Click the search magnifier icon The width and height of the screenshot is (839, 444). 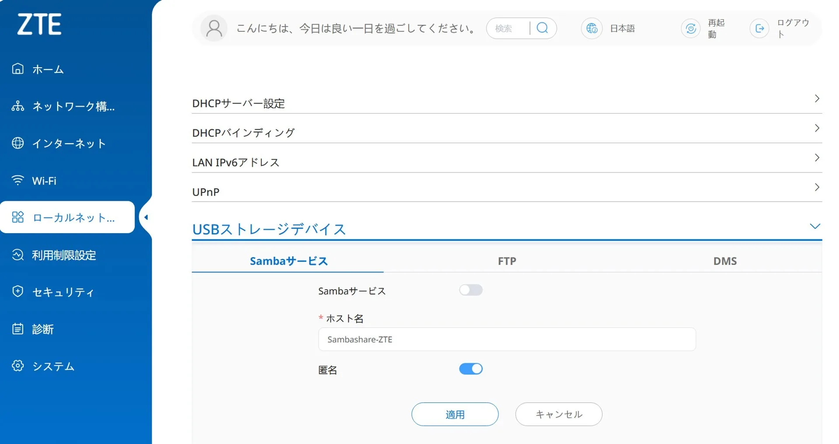(x=542, y=28)
